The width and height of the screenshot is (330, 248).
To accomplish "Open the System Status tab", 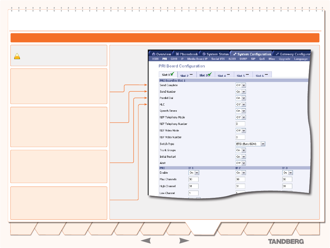I will tap(215, 54).
